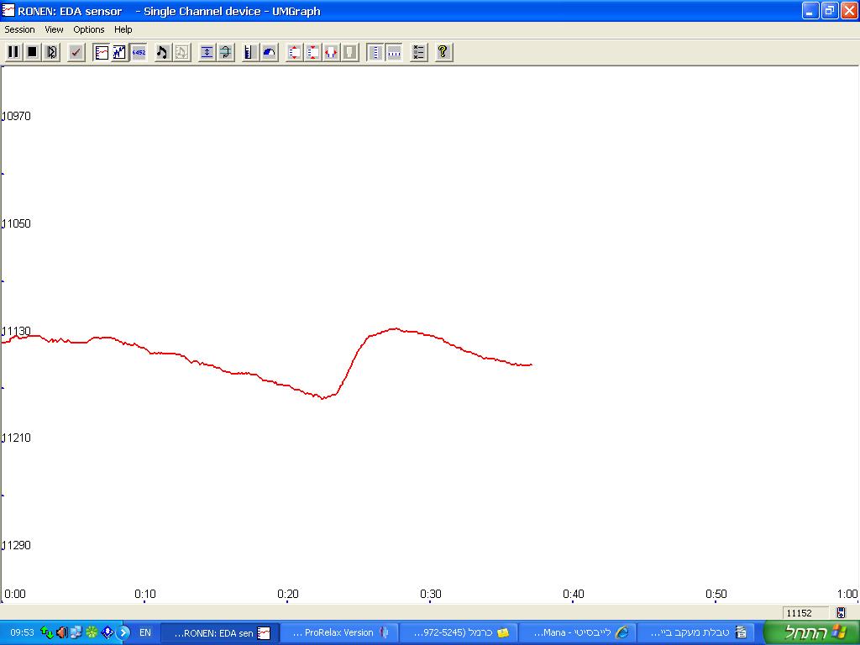Switch to ProRelax Version taskbar button

tap(338, 632)
